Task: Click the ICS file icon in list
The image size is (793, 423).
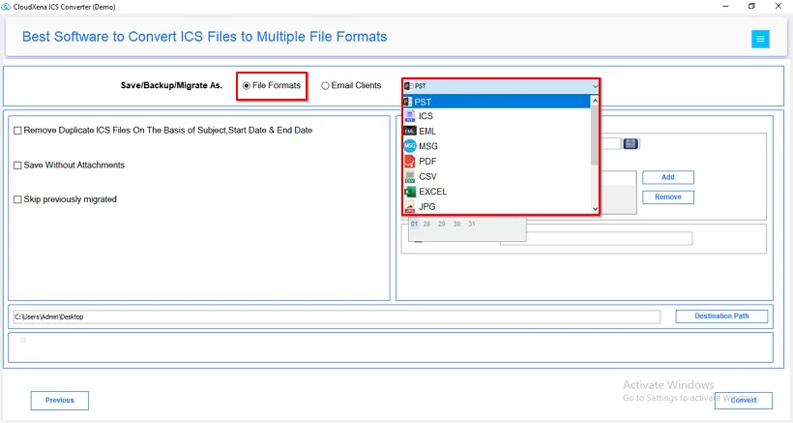Action: (x=410, y=116)
